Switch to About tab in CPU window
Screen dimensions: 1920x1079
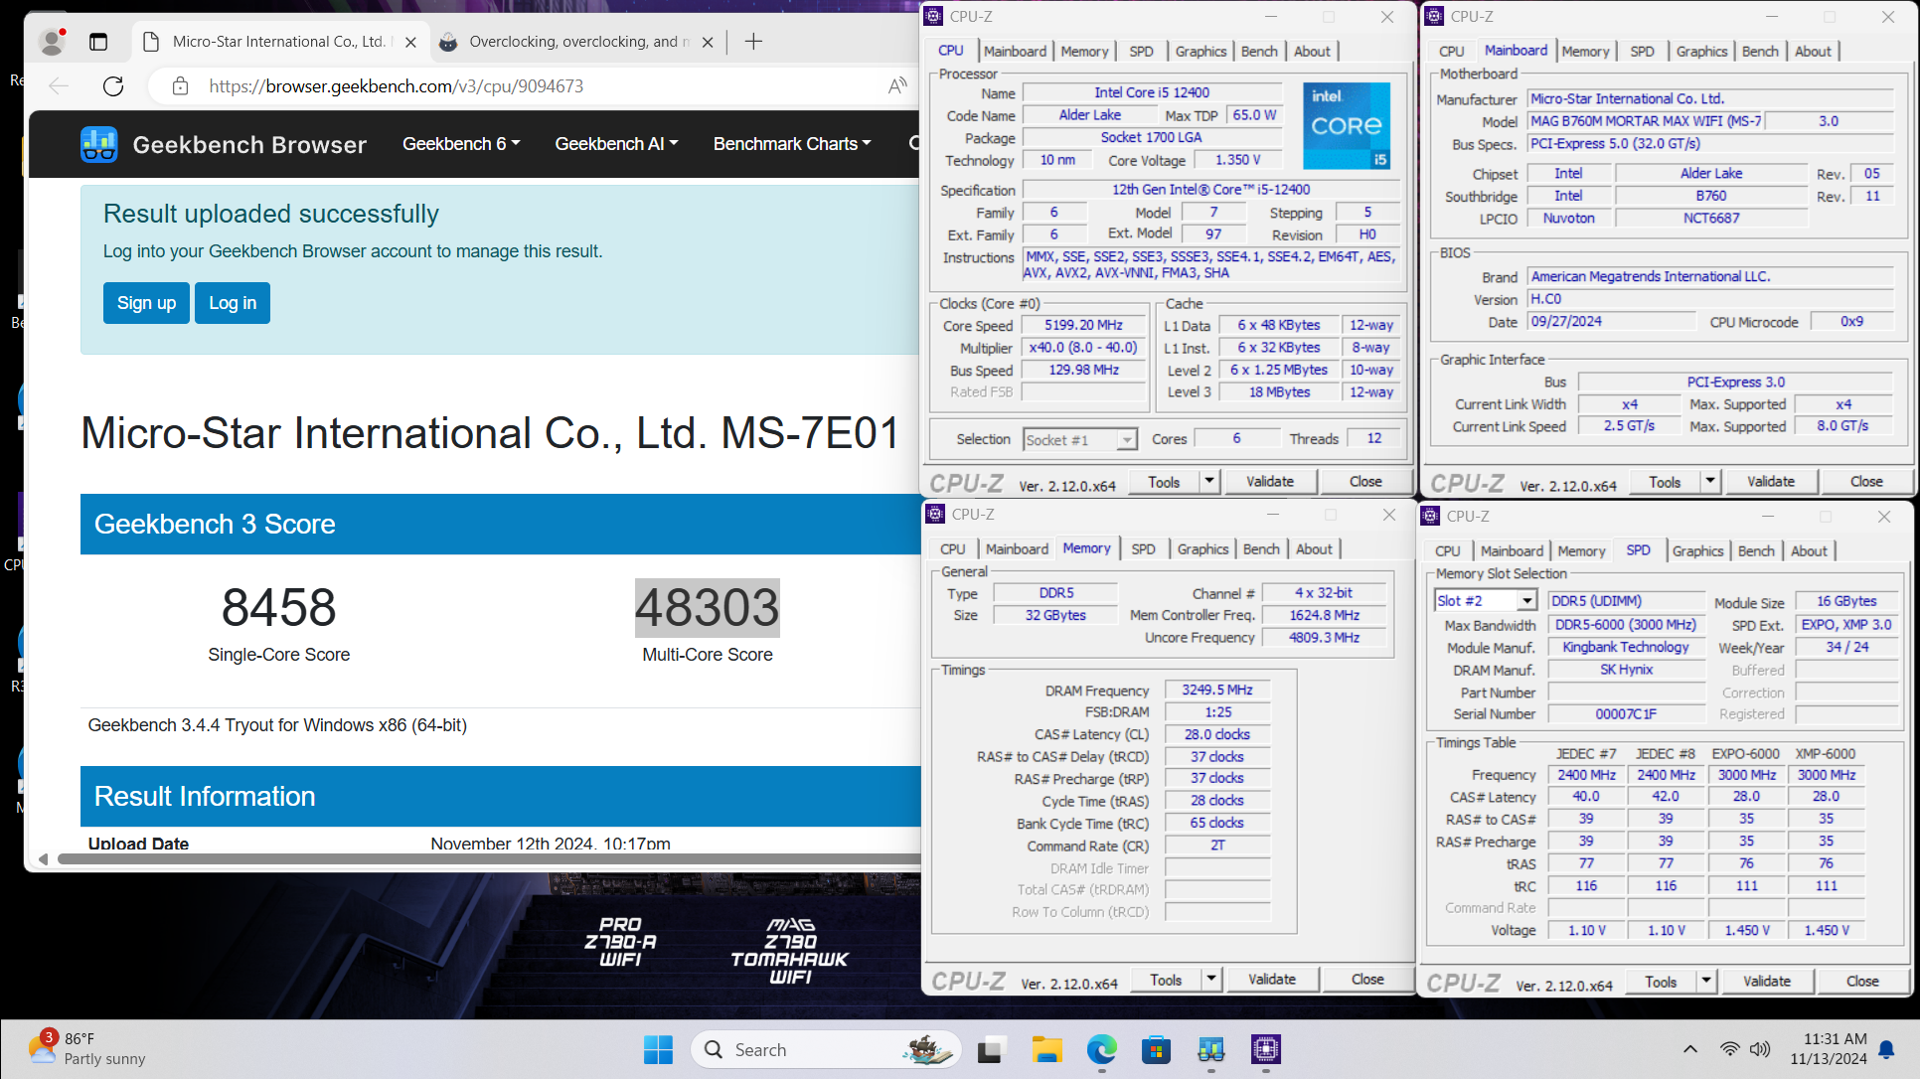point(1312,51)
